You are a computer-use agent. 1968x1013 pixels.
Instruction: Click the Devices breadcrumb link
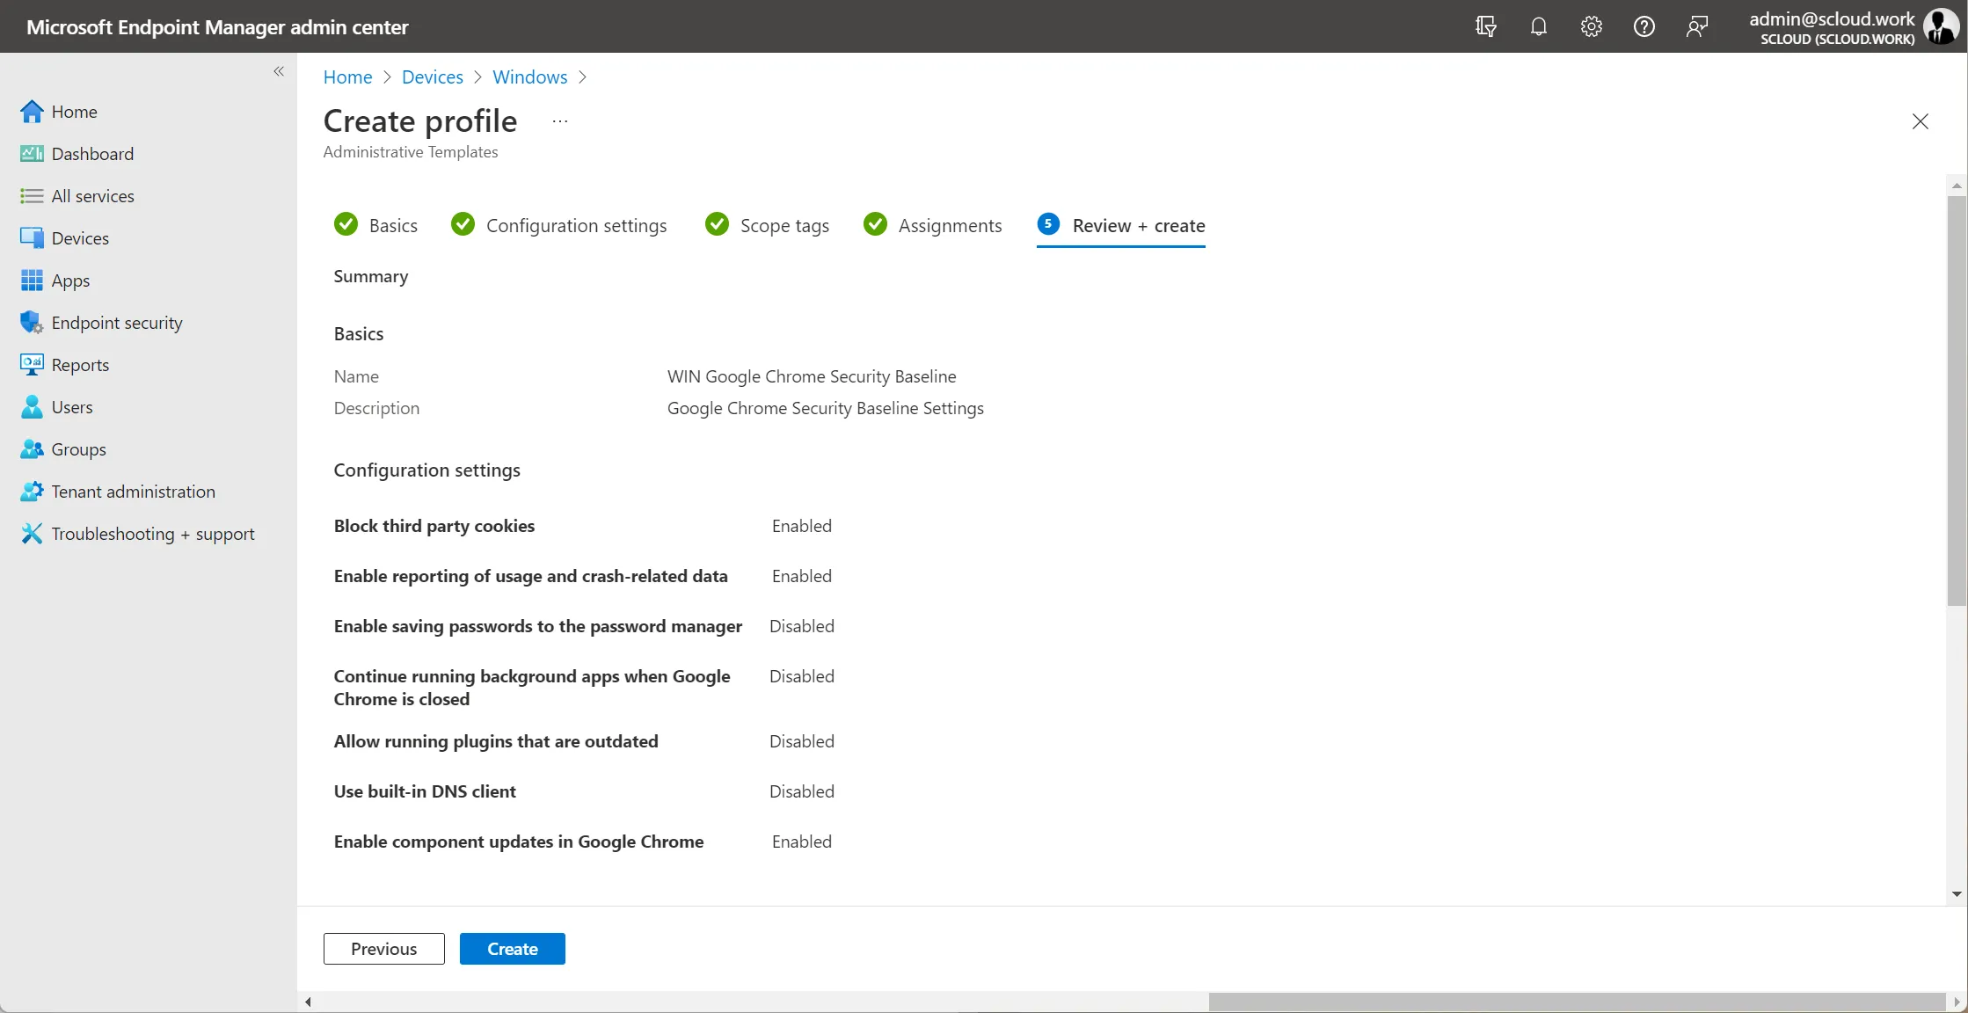click(432, 77)
